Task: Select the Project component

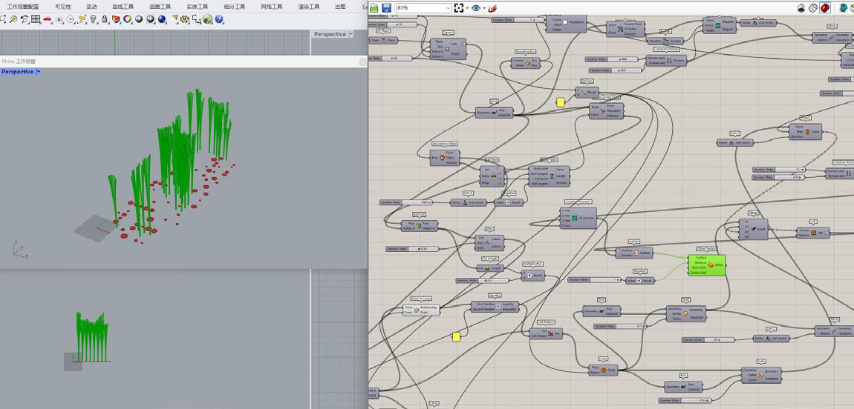Action: click(805, 131)
